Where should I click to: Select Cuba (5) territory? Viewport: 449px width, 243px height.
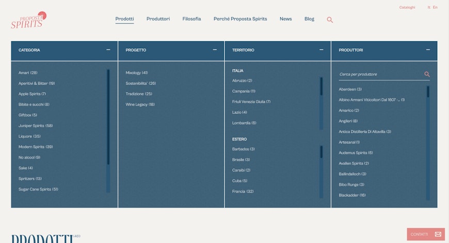239,181
